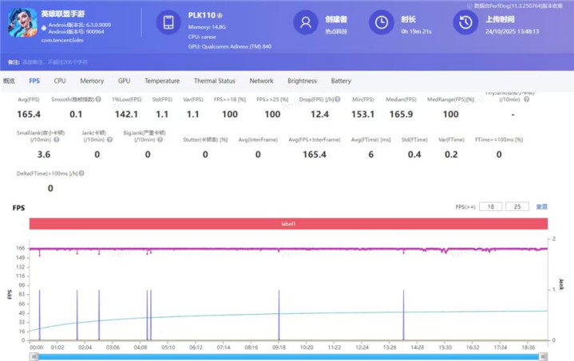The height and width of the screenshot is (361, 574).
Task: Click the reset link next to FPS thresholds
Action: (x=541, y=206)
